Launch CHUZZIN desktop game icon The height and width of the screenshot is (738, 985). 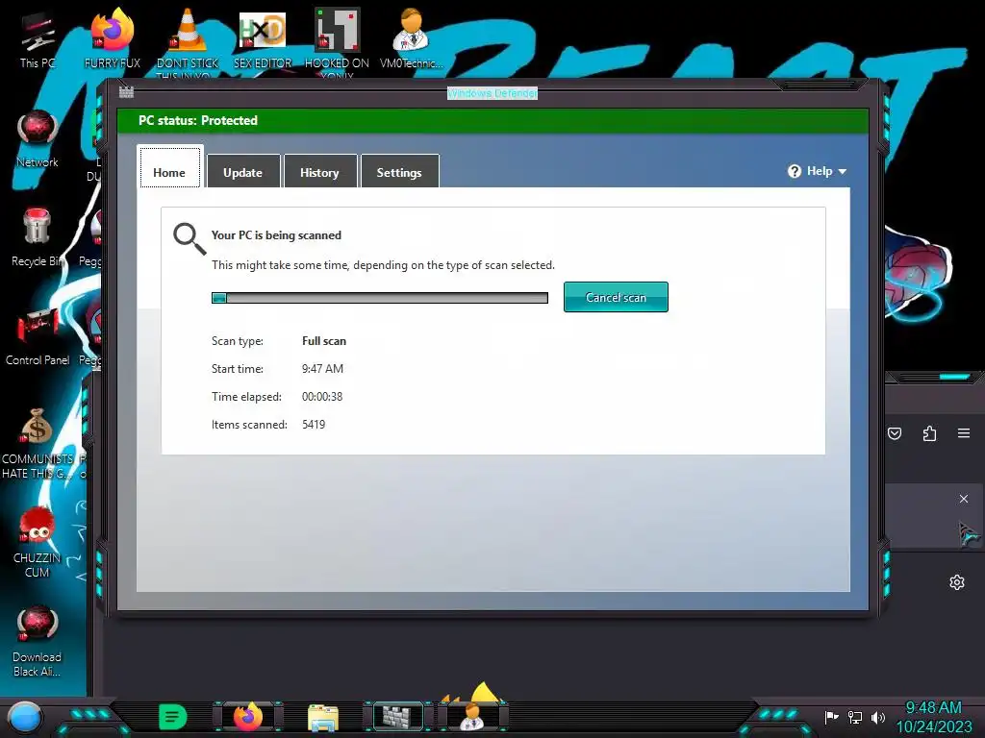coord(38,542)
